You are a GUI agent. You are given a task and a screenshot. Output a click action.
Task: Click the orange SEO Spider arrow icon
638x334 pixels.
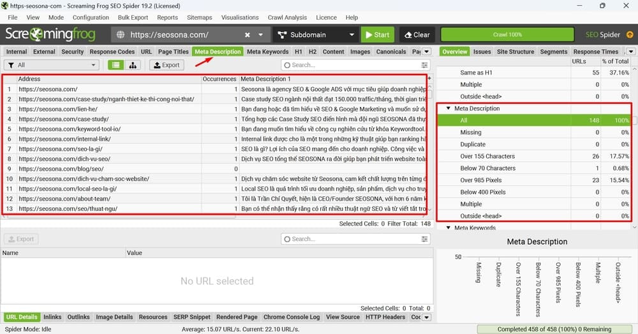pyautogui.click(x=630, y=35)
